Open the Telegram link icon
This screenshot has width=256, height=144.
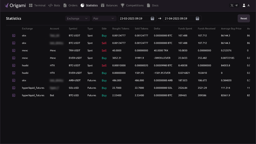[x=236, y=5]
